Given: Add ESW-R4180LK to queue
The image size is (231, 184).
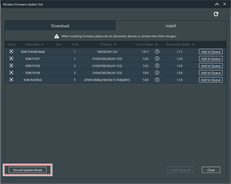Looking at the screenshot, I should click(211, 80).
